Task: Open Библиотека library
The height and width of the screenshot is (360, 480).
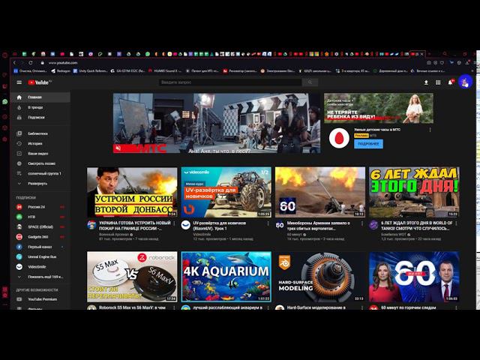Action: [40, 133]
